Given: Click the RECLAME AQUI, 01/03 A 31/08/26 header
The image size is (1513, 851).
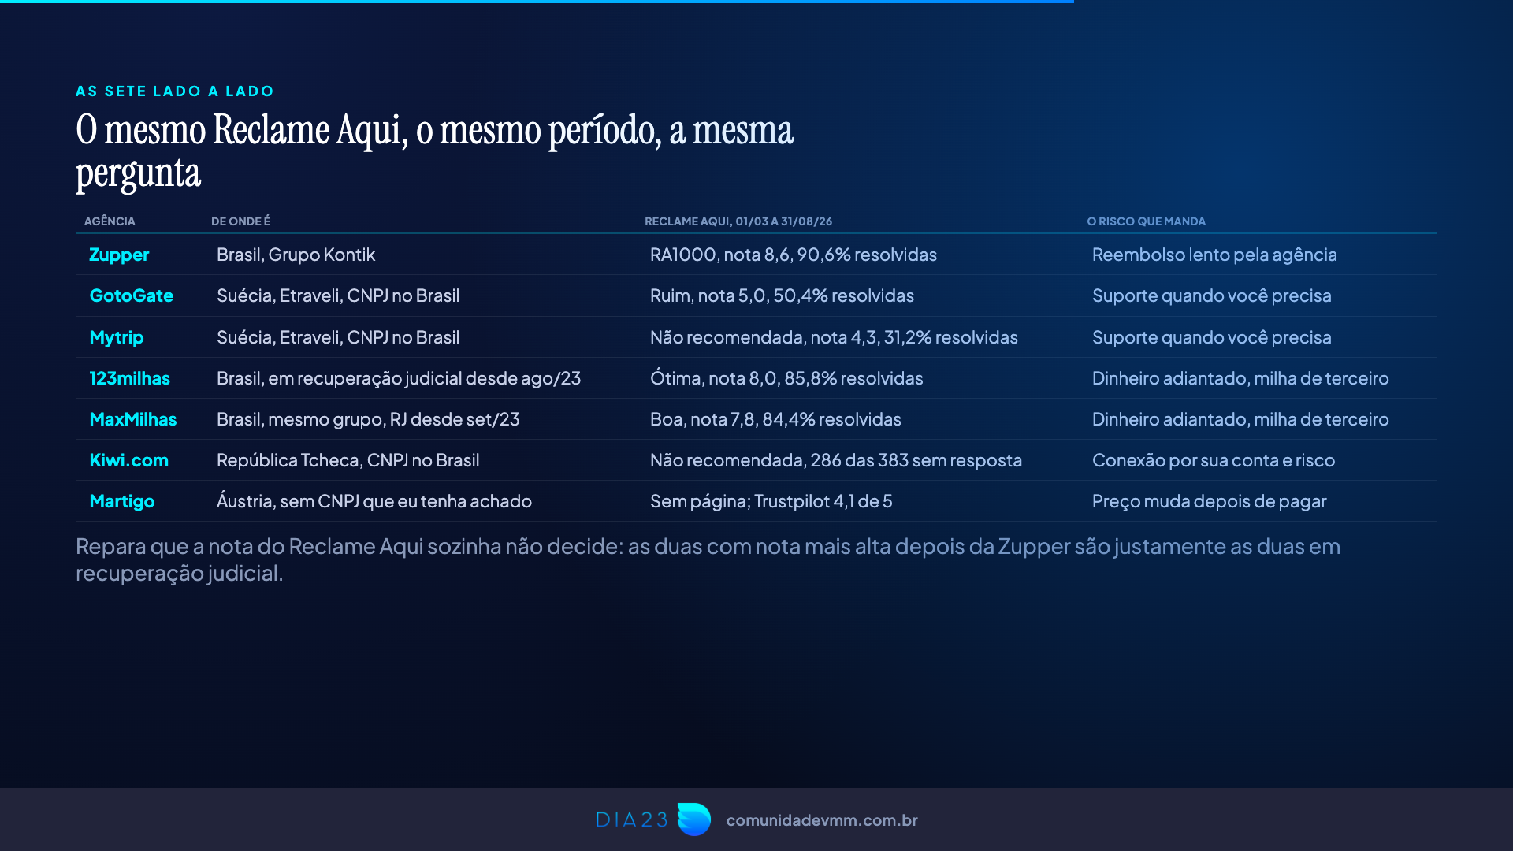Looking at the screenshot, I should [738, 221].
